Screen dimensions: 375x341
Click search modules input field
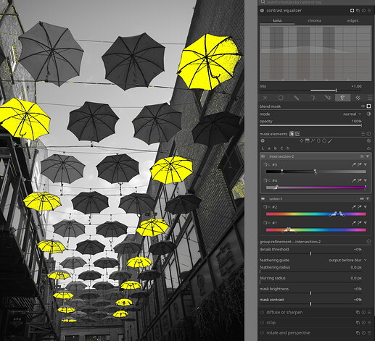coord(316,2)
